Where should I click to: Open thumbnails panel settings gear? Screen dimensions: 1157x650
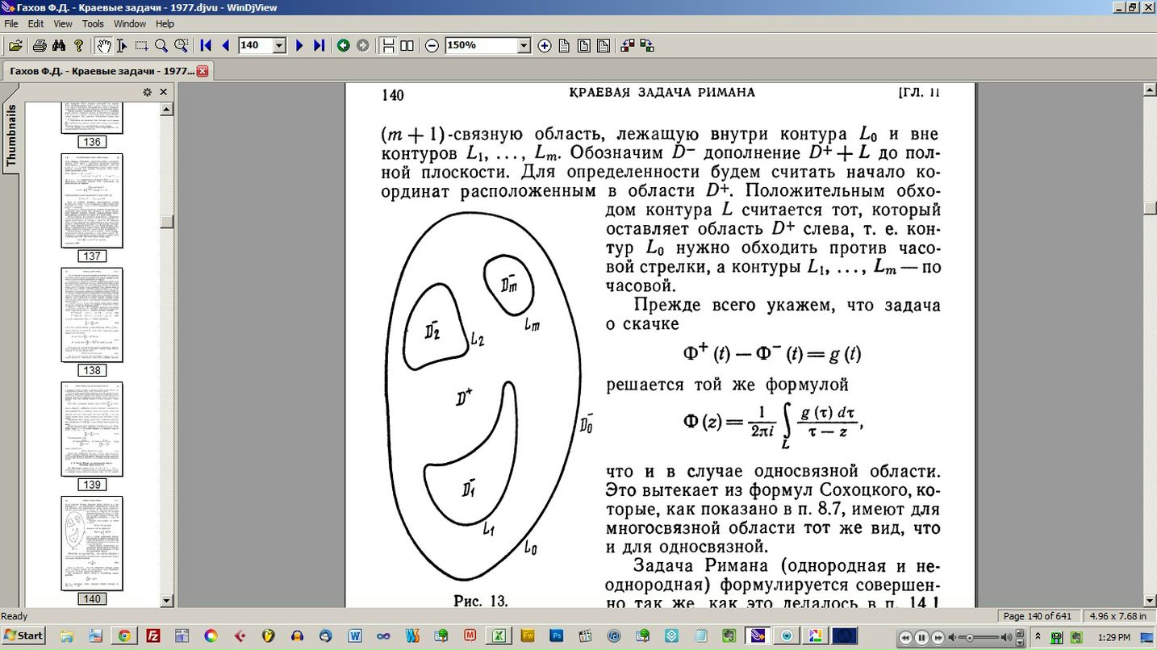[147, 93]
